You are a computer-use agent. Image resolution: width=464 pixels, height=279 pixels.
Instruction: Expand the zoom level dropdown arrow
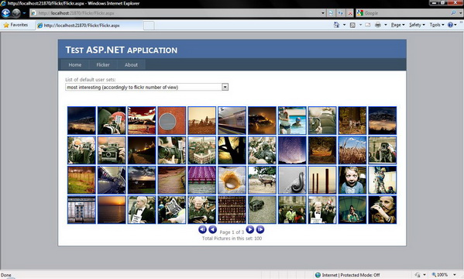(455, 275)
